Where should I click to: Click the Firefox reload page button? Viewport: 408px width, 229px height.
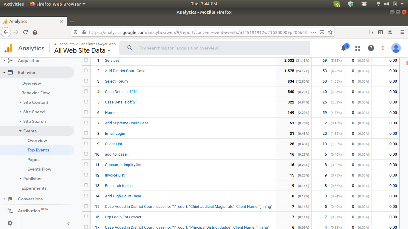click(26, 32)
